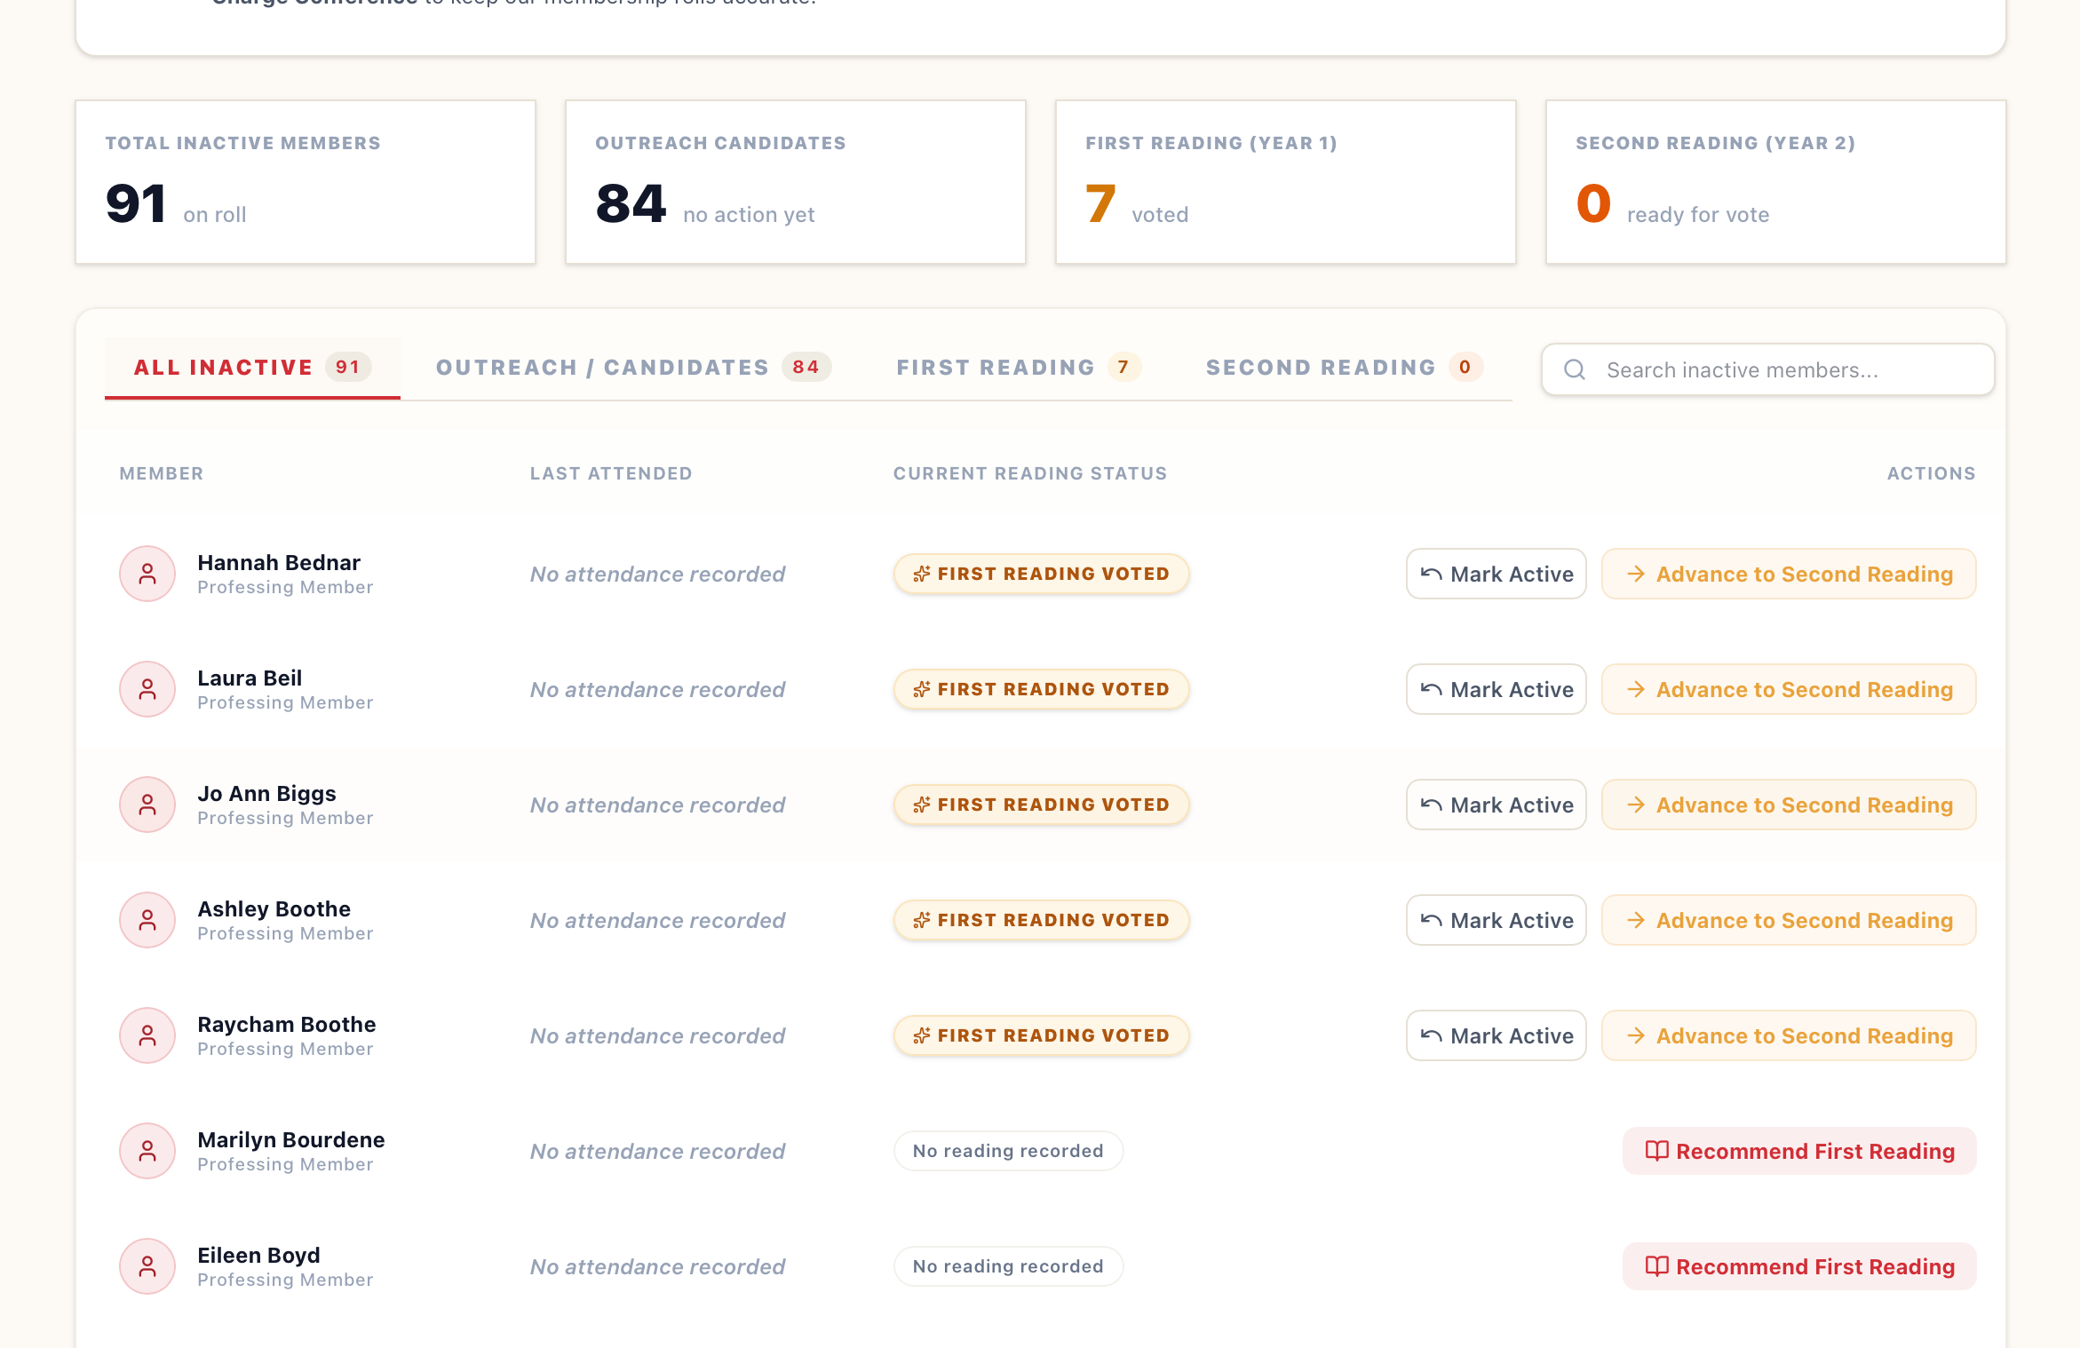Click right-arrow icon in Jo Ann Biggs's Advance button

[1636, 805]
